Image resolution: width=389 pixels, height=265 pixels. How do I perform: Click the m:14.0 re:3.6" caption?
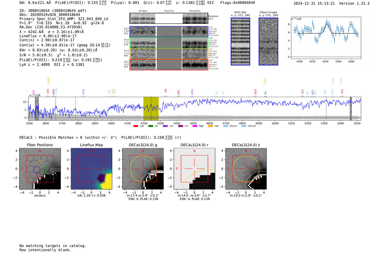(x=194, y=195)
